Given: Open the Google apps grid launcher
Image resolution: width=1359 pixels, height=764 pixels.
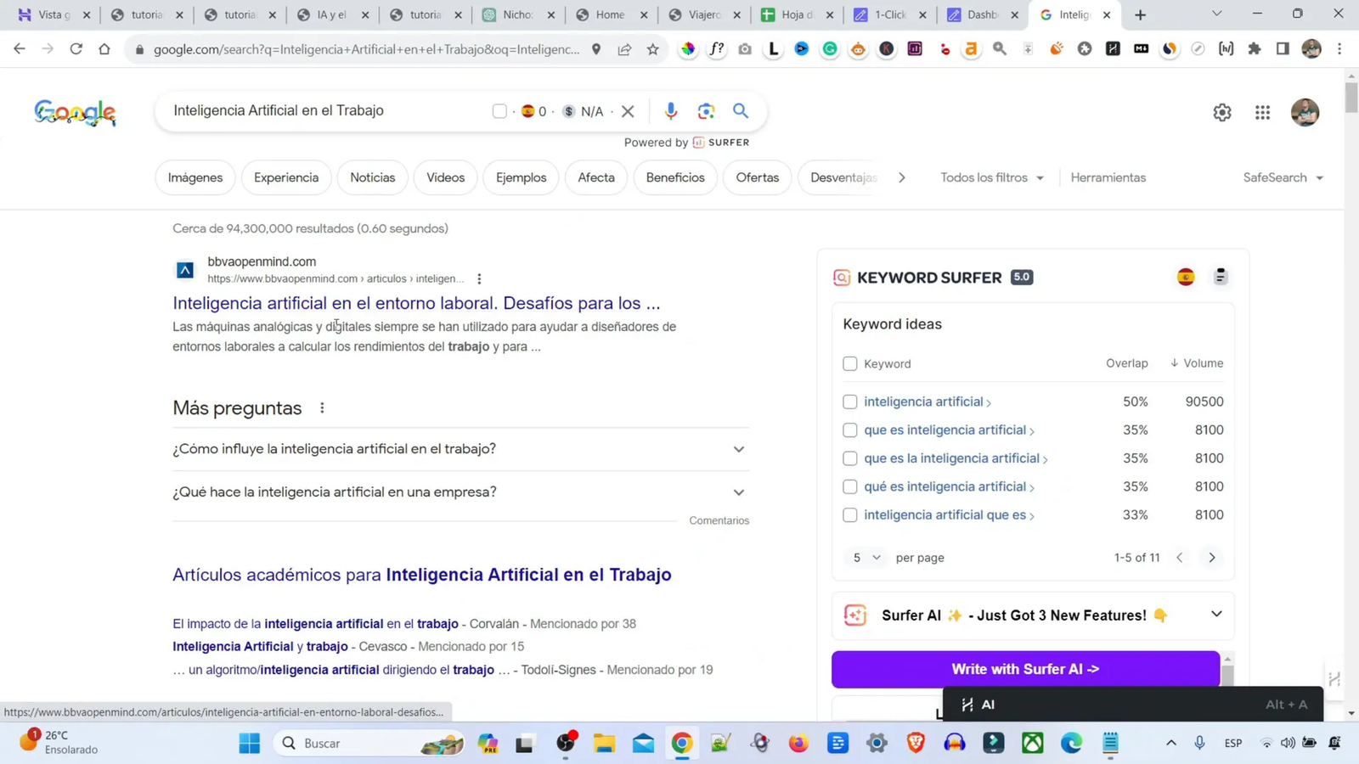Looking at the screenshot, I should [1262, 112].
